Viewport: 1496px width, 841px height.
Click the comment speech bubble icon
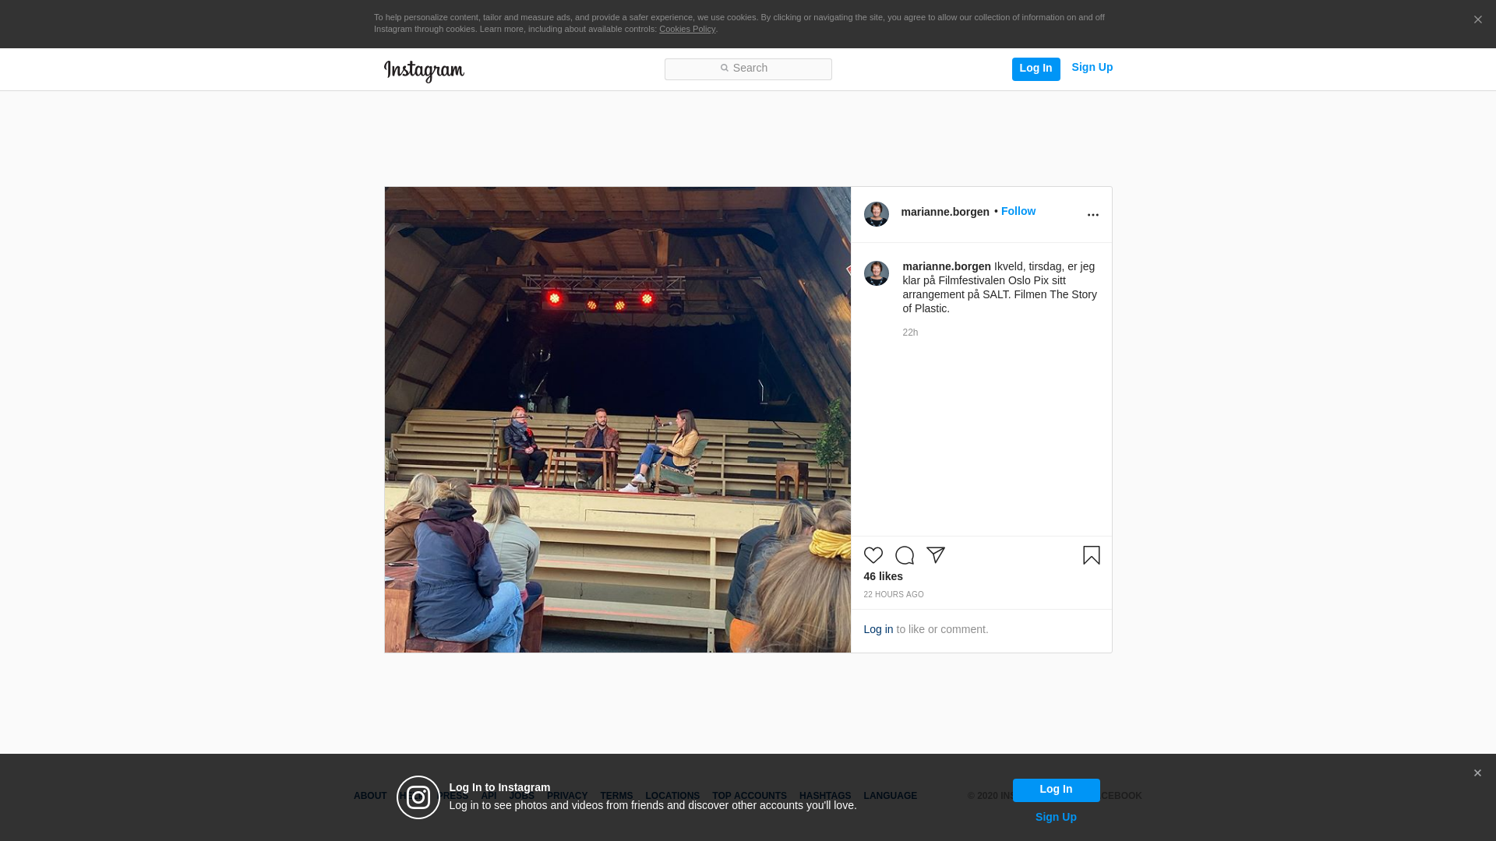905,555
